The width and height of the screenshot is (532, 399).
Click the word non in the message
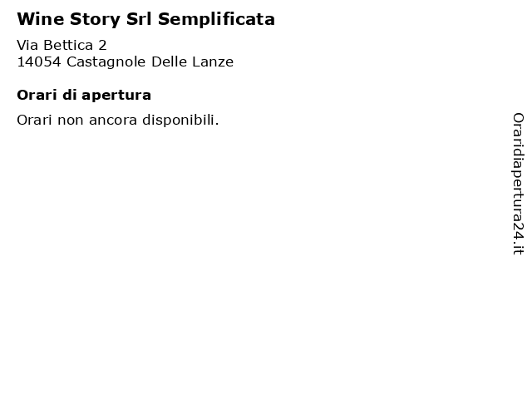click(70, 121)
